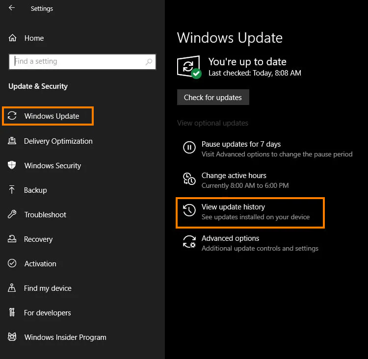The width and height of the screenshot is (368, 359).
Task: Click the For developers tools icon
Action: pos(12,312)
